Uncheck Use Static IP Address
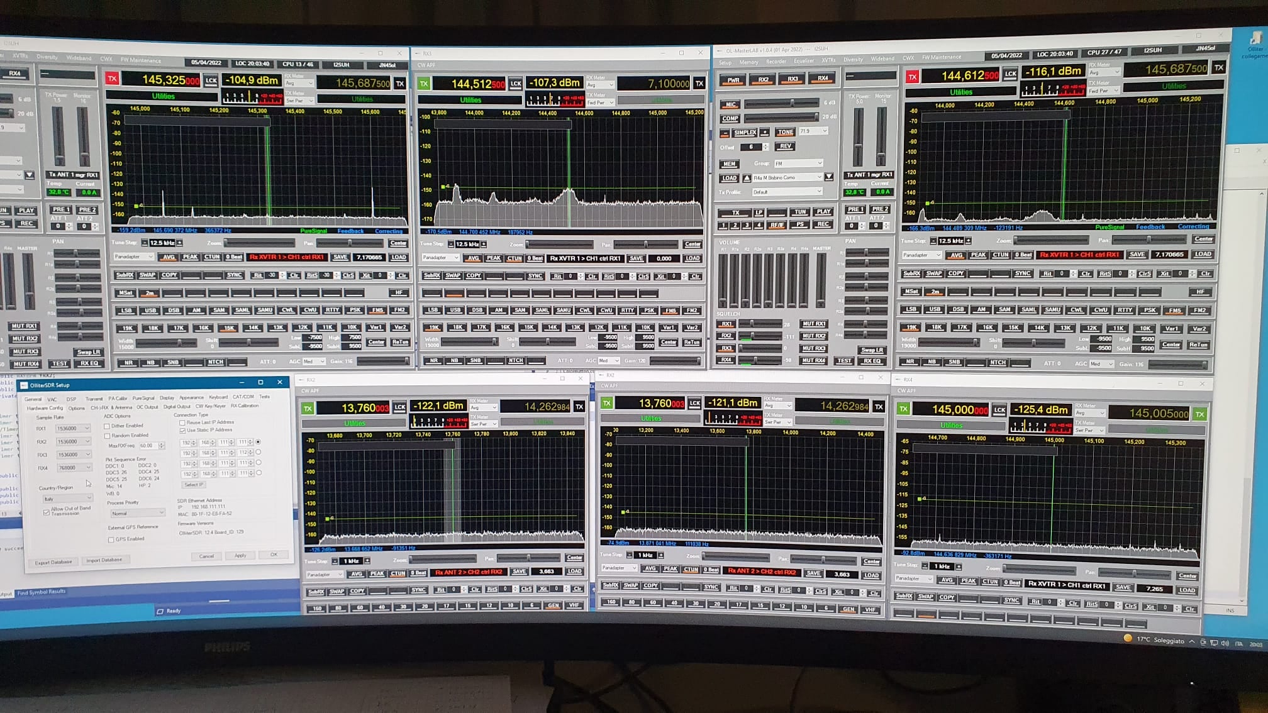 [x=182, y=430]
